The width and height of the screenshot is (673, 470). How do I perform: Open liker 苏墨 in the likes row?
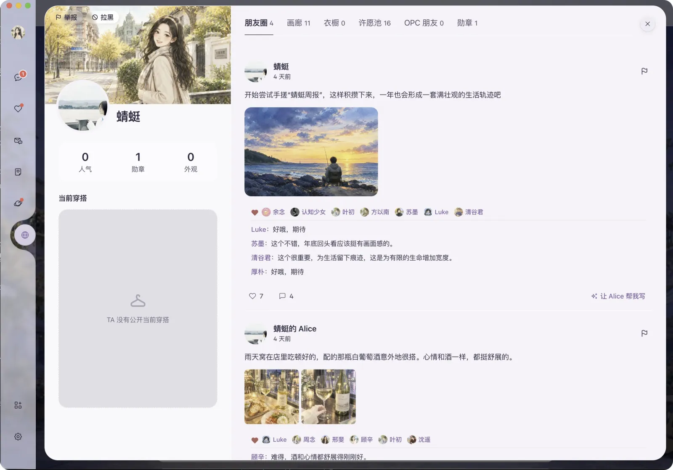[x=406, y=212]
